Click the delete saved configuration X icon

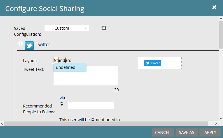tap(104, 28)
